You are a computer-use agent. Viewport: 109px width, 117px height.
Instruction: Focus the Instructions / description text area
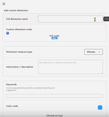click(70, 67)
